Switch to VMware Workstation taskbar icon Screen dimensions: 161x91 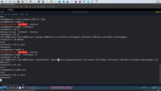coord(96,2)
